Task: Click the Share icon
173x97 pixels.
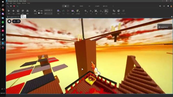Action: [160, 6]
